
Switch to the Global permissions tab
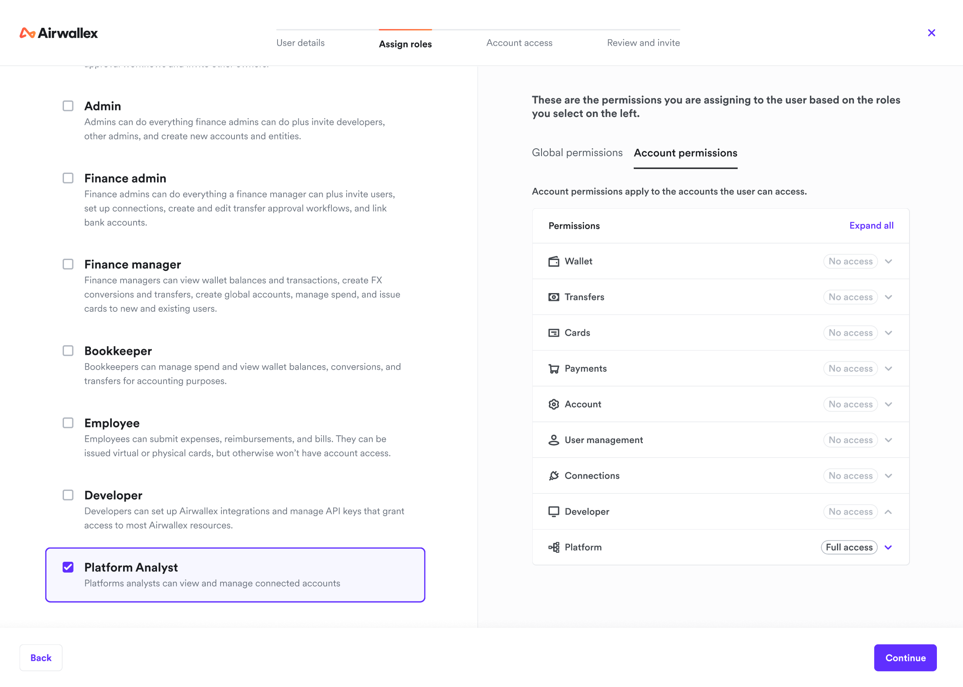click(x=577, y=153)
